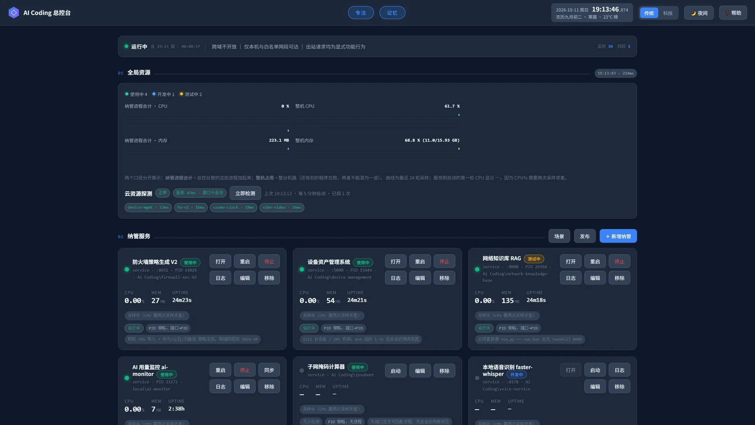
Task: Edit 子网掩码计算器 entry
Action: [x=420, y=371]
